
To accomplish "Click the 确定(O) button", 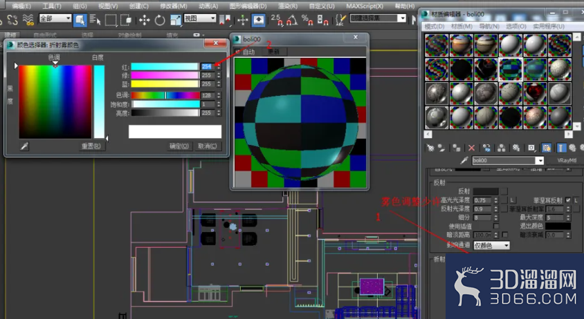I will point(179,146).
